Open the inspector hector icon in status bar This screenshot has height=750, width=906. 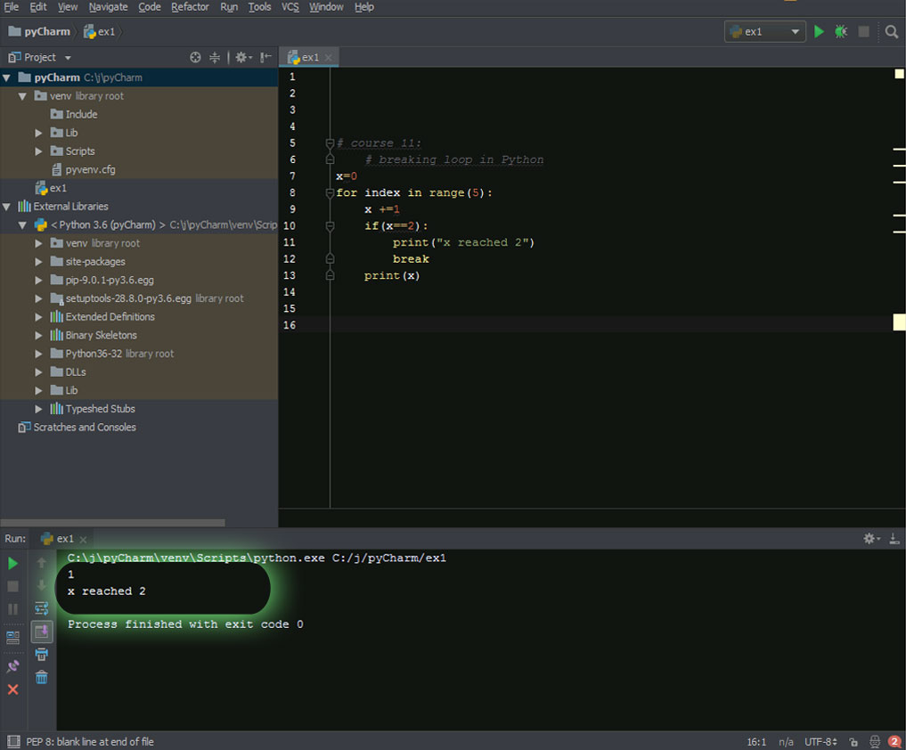[x=875, y=742]
